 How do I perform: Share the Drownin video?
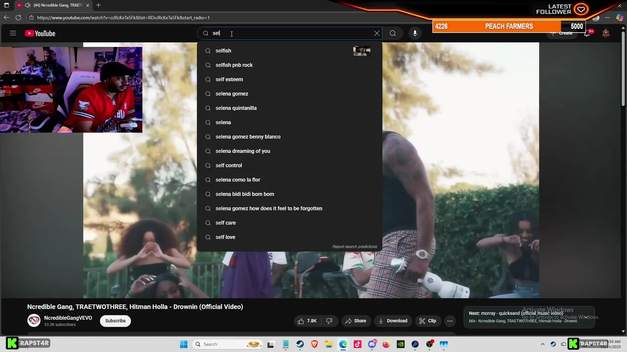[x=356, y=321]
